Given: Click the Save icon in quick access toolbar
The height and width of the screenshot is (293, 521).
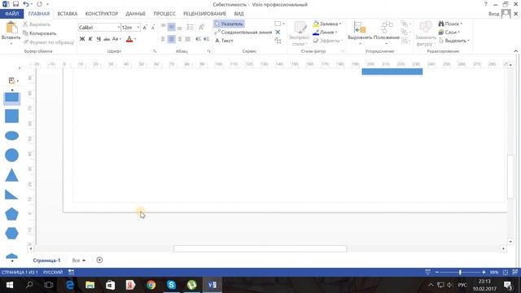Looking at the screenshot, I should [x=15, y=4].
